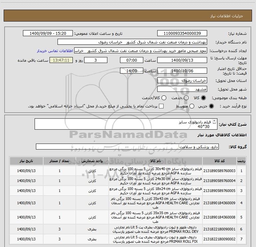The height and width of the screenshot is (247, 256).
Task: Select the متوسط purchase type radio
Action: click(192, 106)
